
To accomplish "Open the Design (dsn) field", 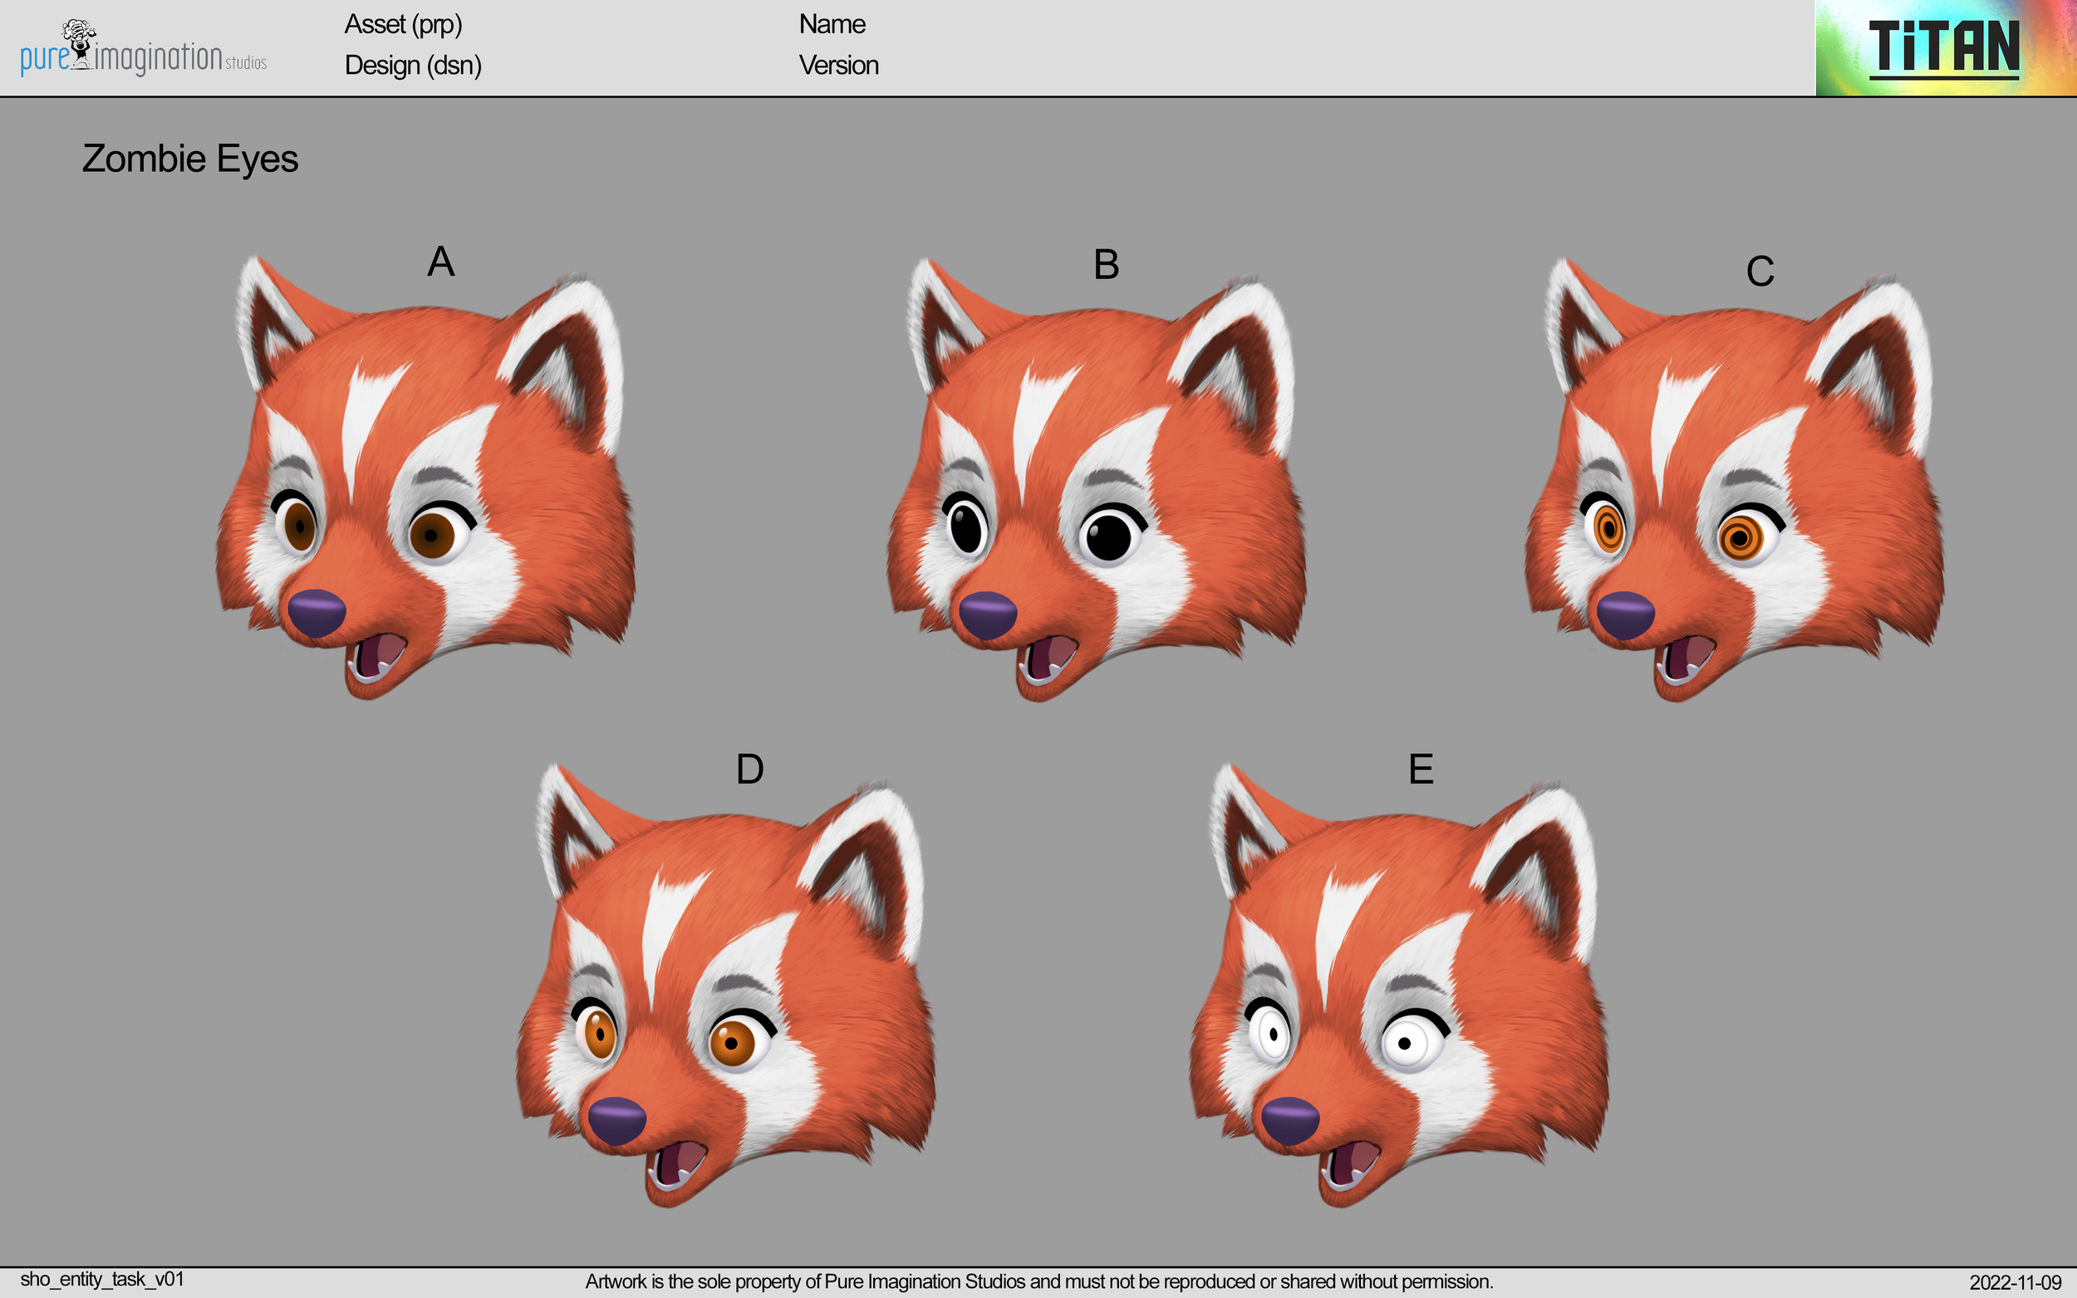I will (413, 66).
